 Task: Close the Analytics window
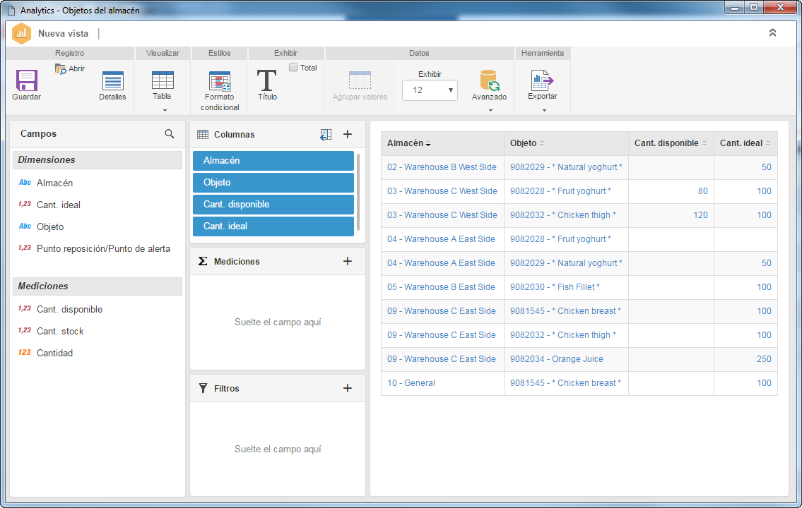(x=780, y=7)
